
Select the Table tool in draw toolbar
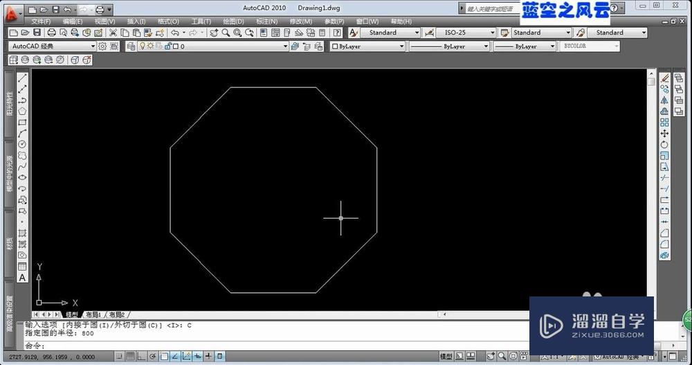coord(22,267)
